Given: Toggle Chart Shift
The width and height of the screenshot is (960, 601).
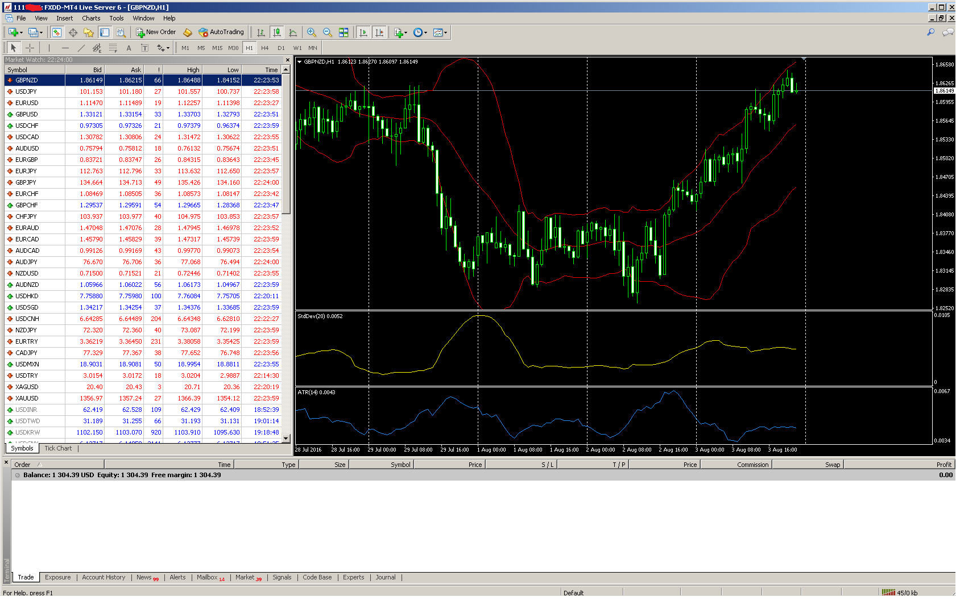Looking at the screenshot, I should (379, 32).
